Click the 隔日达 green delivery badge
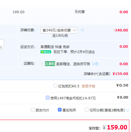 46,52
